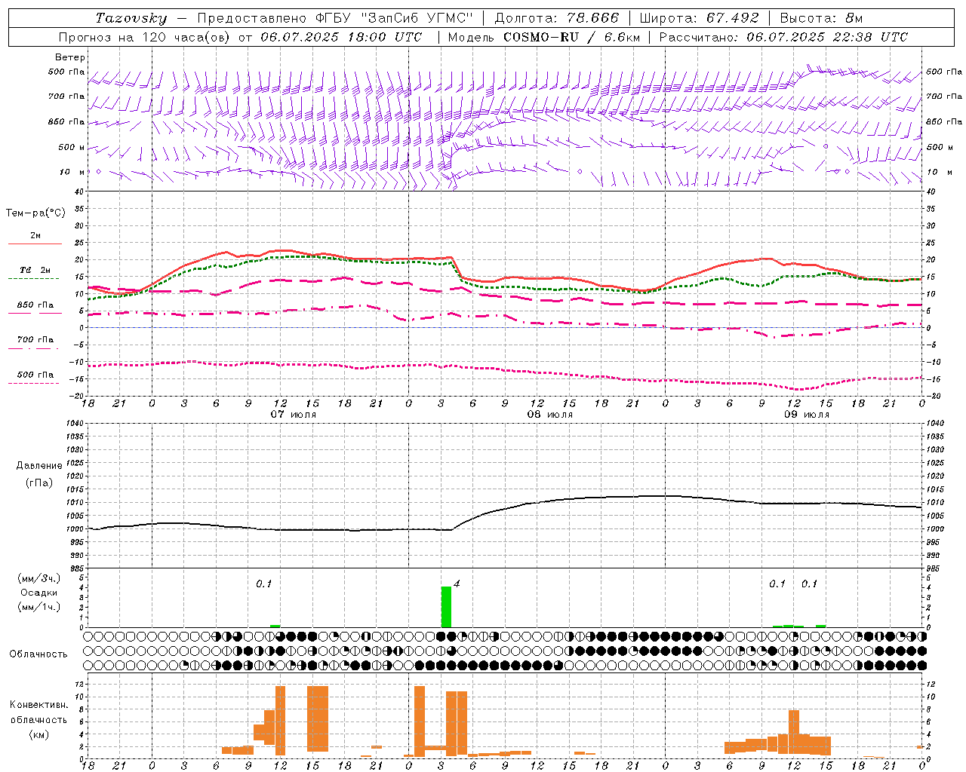
Task: Click the Долгота: 78.666 longitude field
Action: pyautogui.click(x=556, y=18)
